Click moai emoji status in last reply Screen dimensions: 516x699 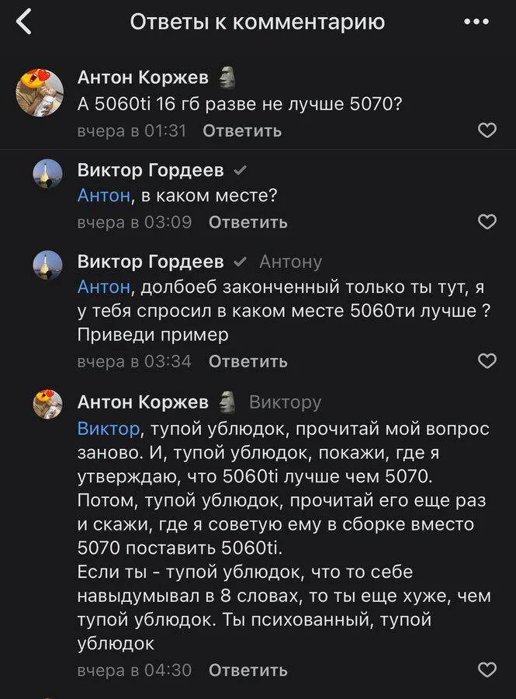coord(226,402)
